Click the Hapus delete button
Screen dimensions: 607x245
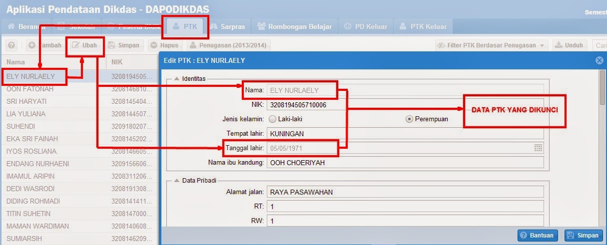[x=164, y=45]
